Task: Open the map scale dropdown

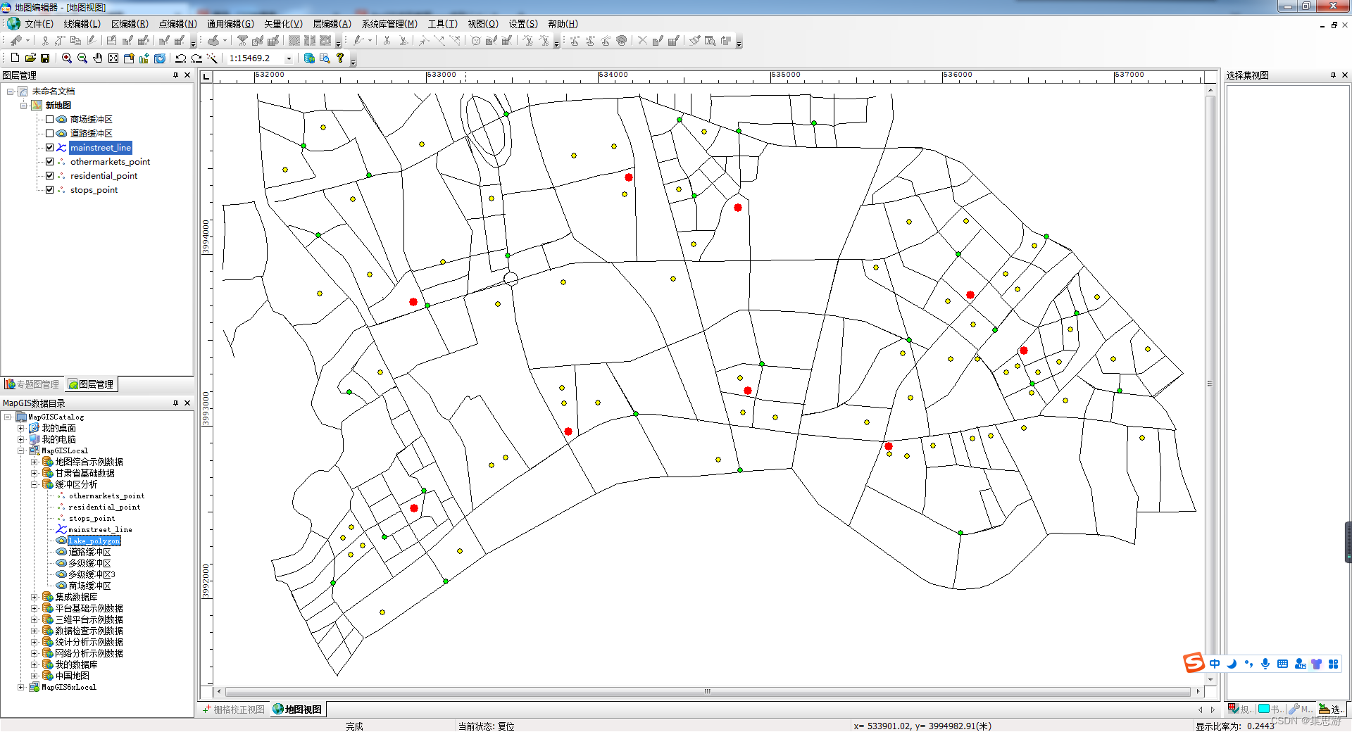Action: coord(289,58)
